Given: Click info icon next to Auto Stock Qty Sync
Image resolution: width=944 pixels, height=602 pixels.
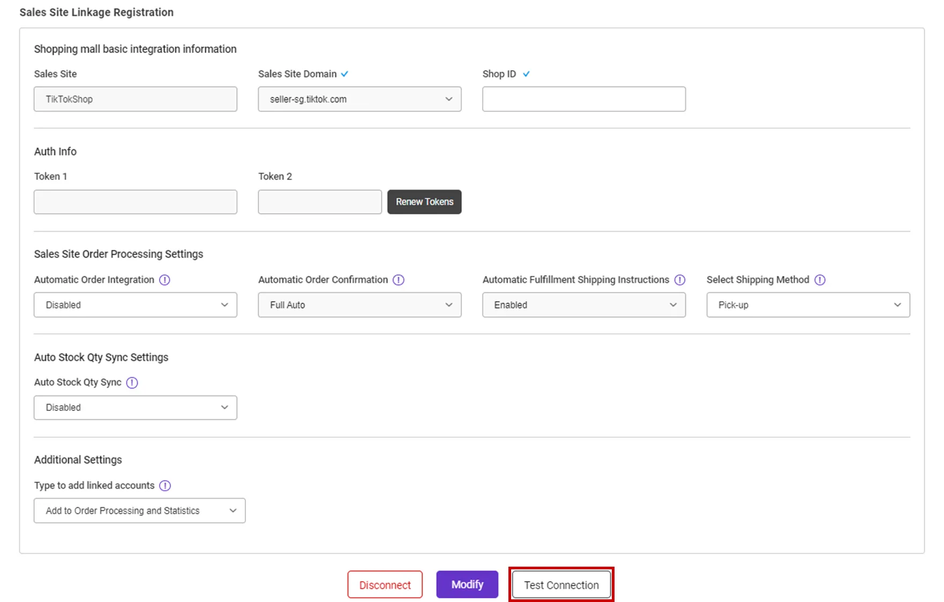Looking at the screenshot, I should (x=132, y=383).
